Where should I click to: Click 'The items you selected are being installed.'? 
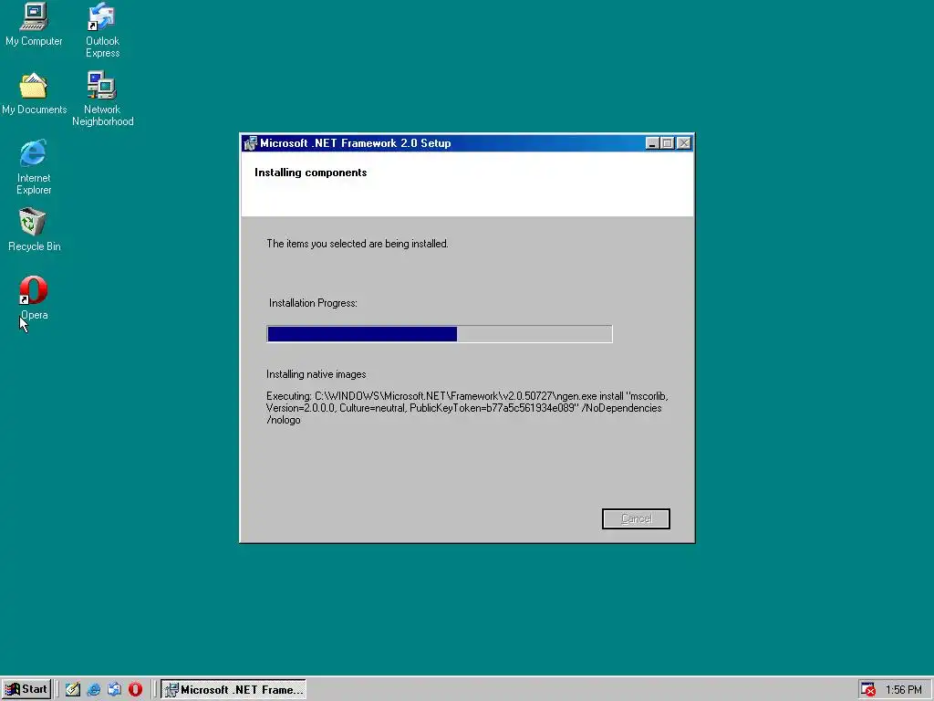point(358,244)
